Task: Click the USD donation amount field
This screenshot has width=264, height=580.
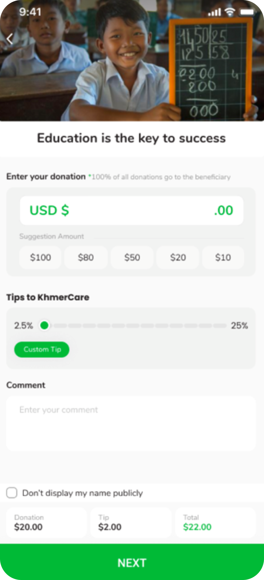Action: (x=132, y=210)
